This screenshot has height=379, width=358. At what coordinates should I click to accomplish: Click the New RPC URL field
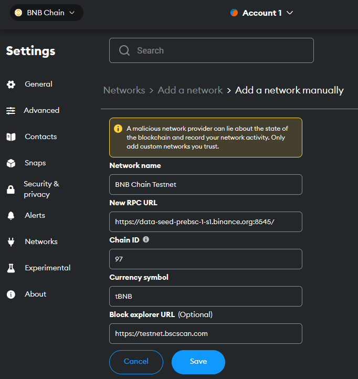pos(206,222)
